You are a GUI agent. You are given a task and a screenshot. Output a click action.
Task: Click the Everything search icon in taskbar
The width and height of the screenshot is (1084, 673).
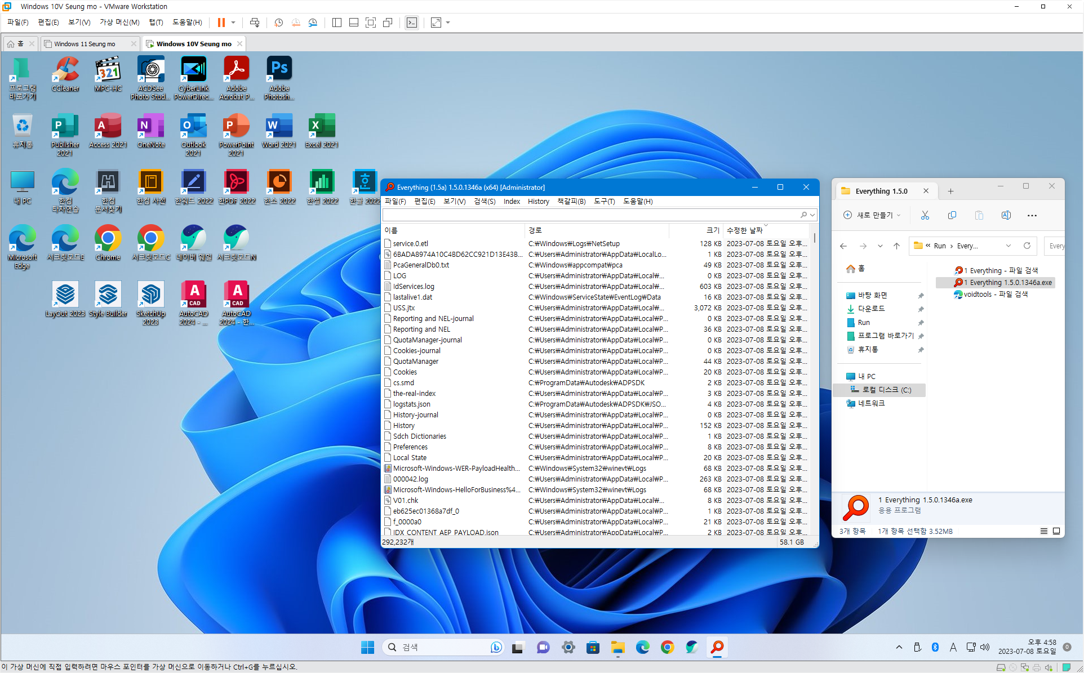coord(717,647)
